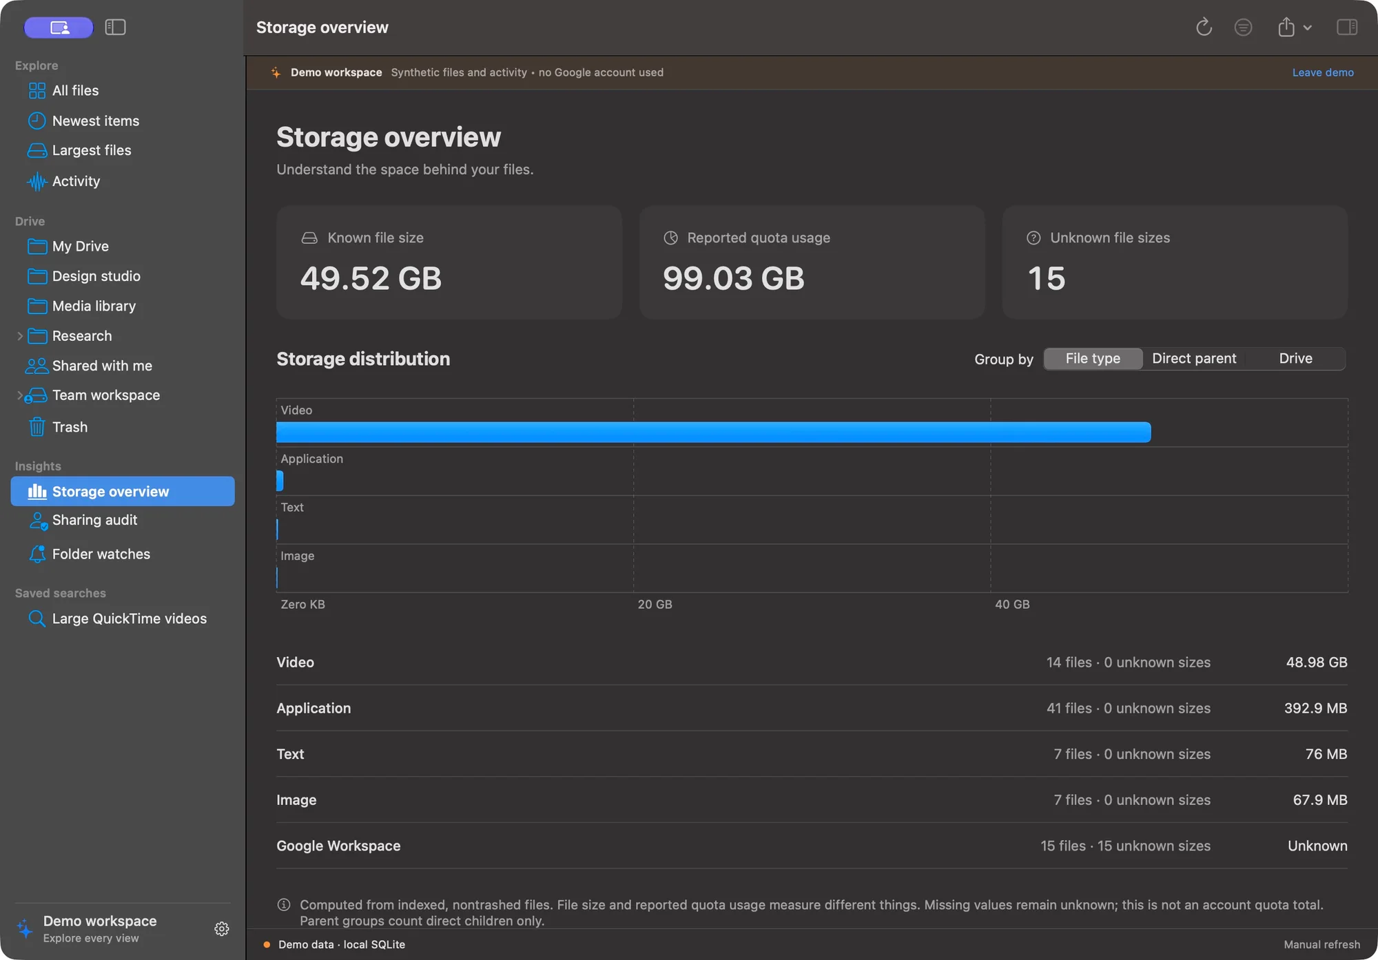The width and height of the screenshot is (1378, 960).
Task: Click Manual refresh in status bar
Action: pos(1322,945)
